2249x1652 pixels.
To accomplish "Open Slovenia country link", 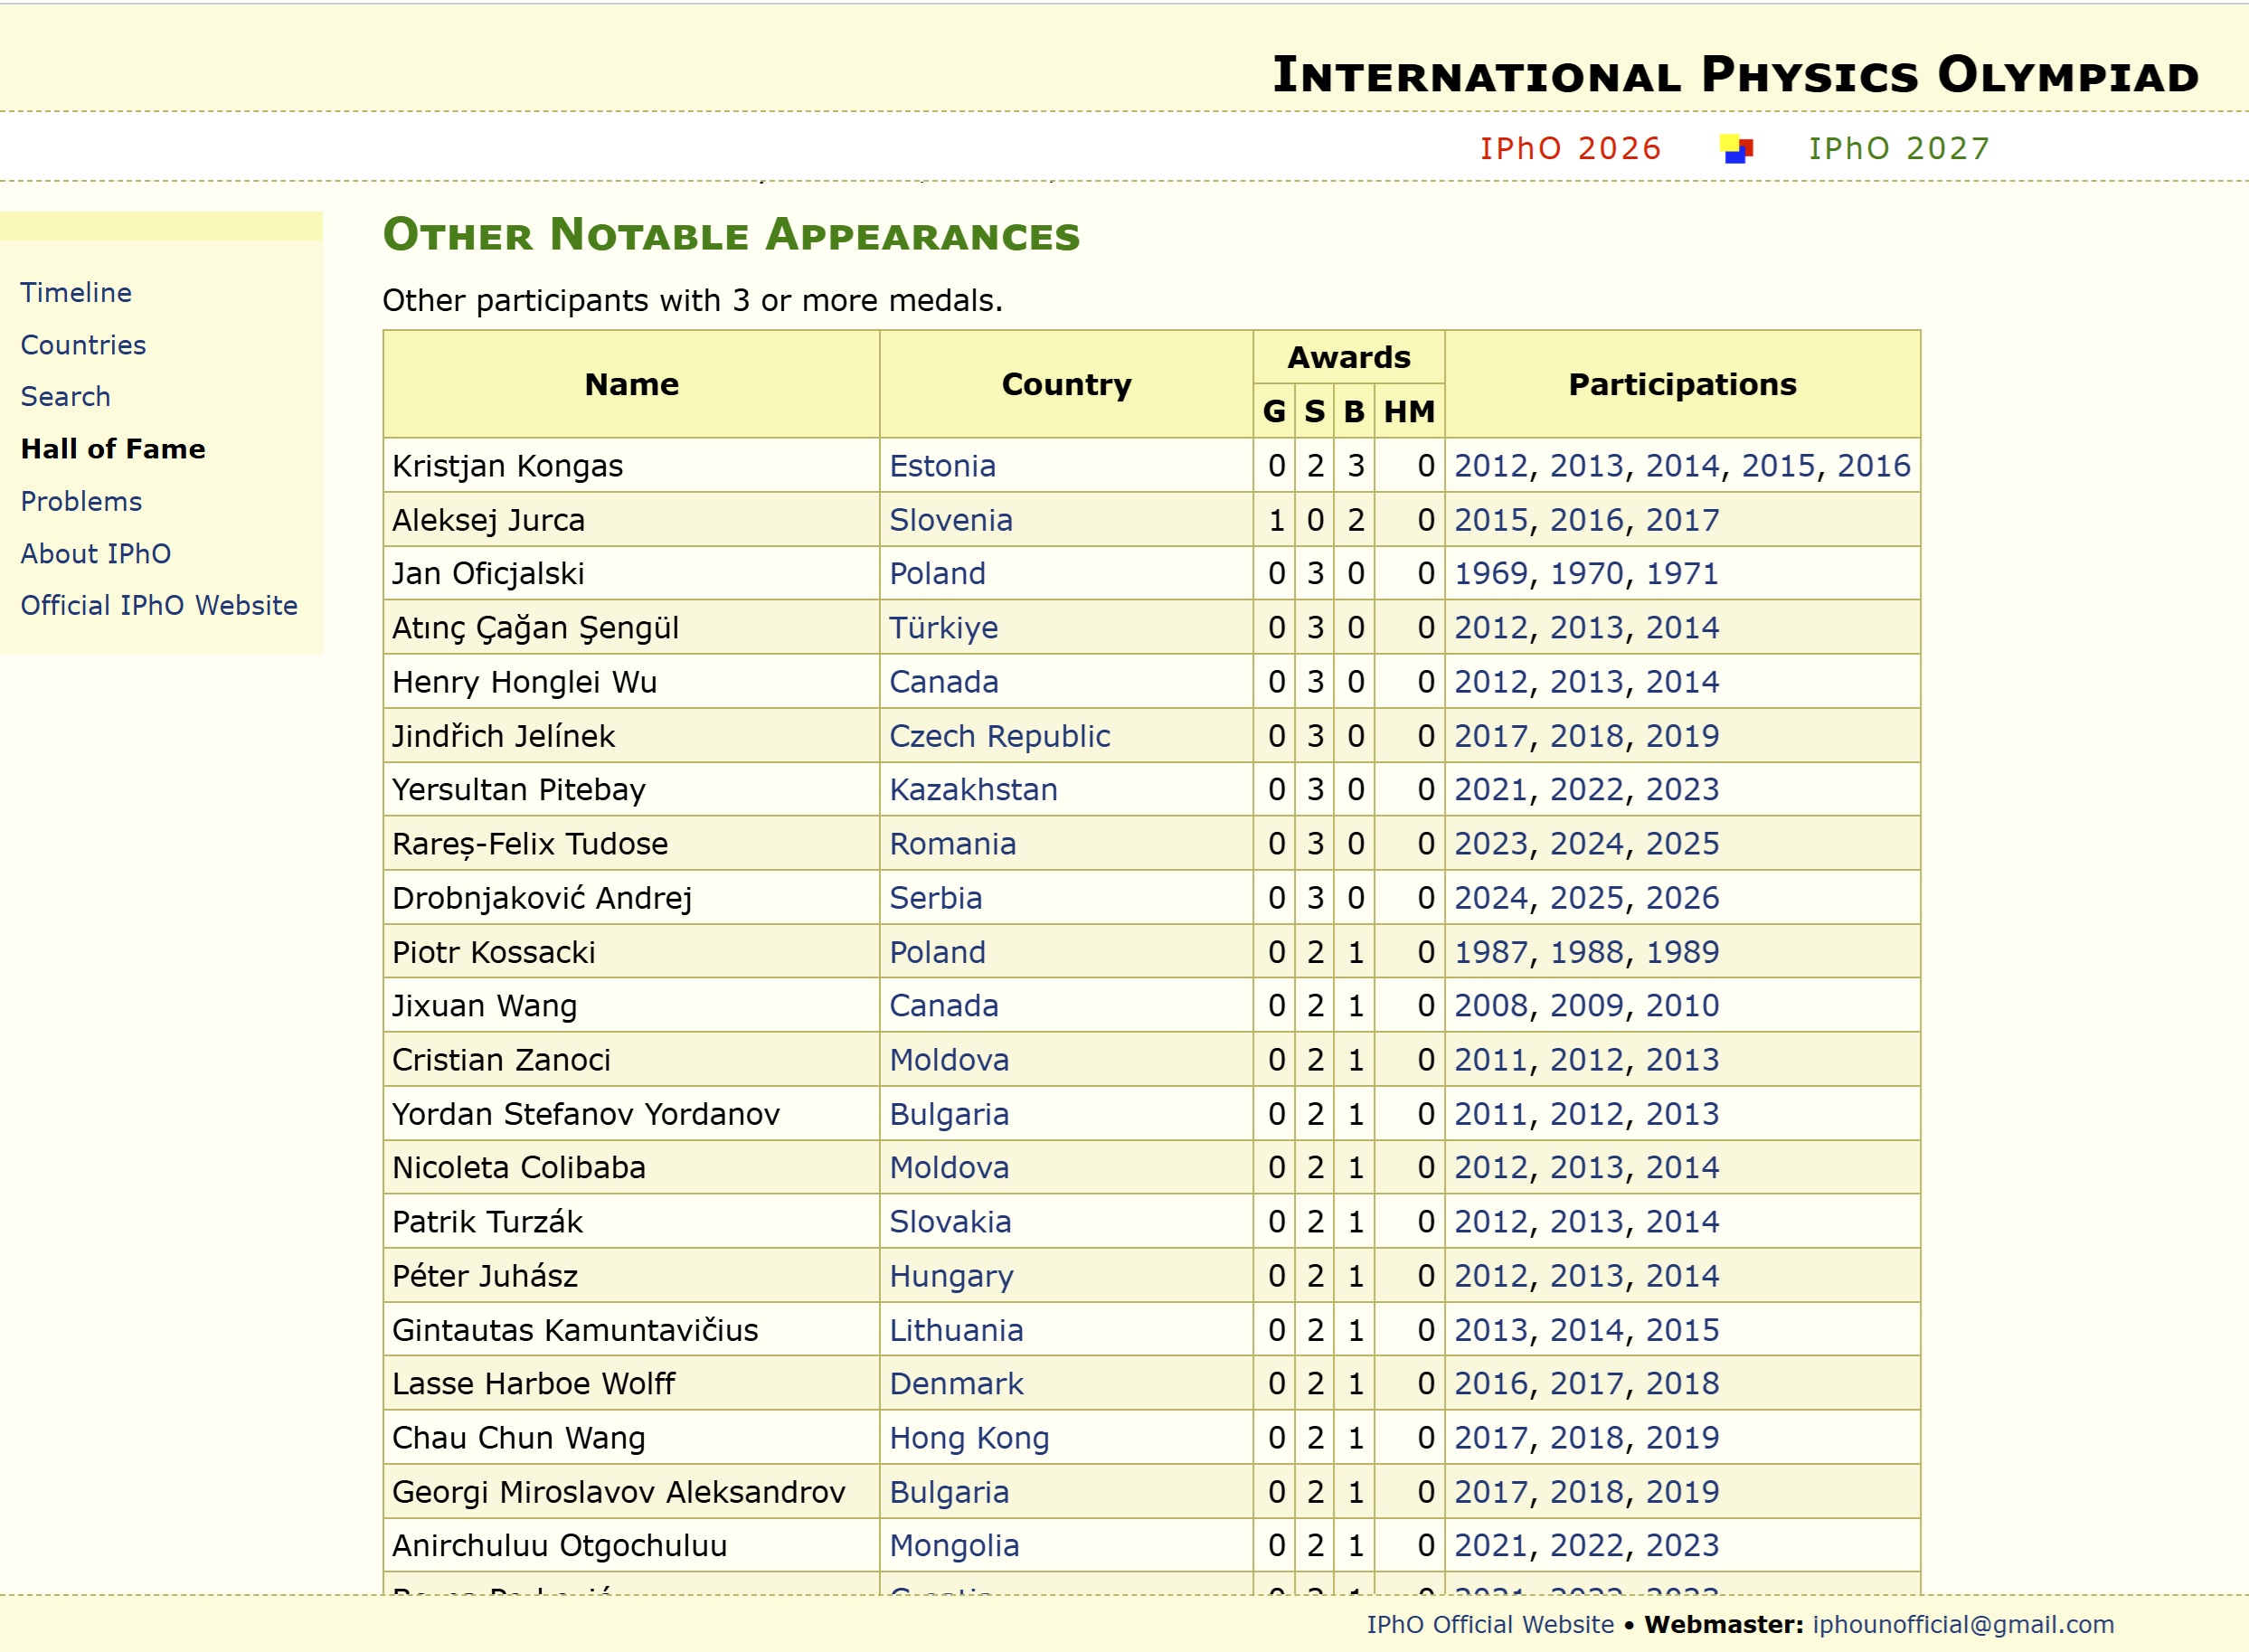I will tap(951, 520).
